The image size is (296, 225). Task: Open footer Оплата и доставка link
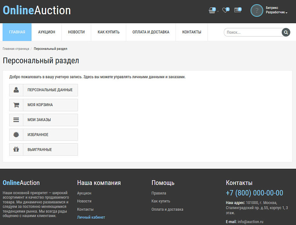tap(167, 209)
